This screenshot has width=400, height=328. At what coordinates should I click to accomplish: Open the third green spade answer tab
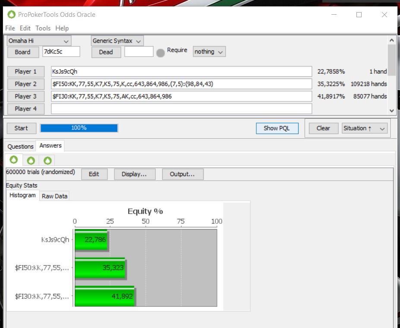pyautogui.click(x=47, y=161)
